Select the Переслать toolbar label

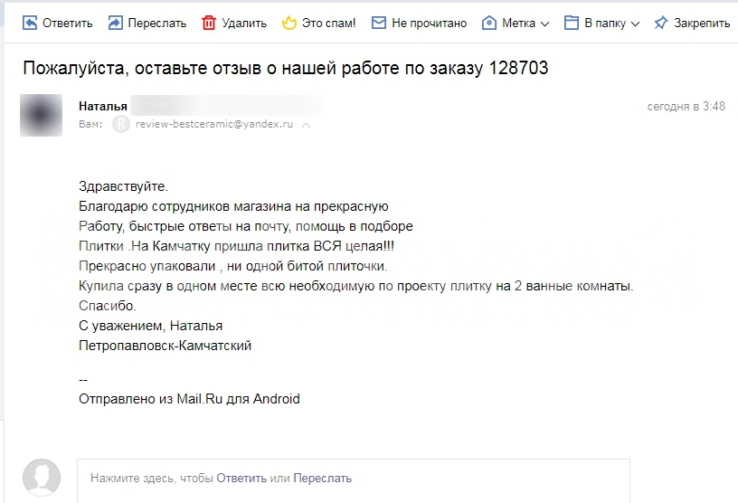(157, 24)
